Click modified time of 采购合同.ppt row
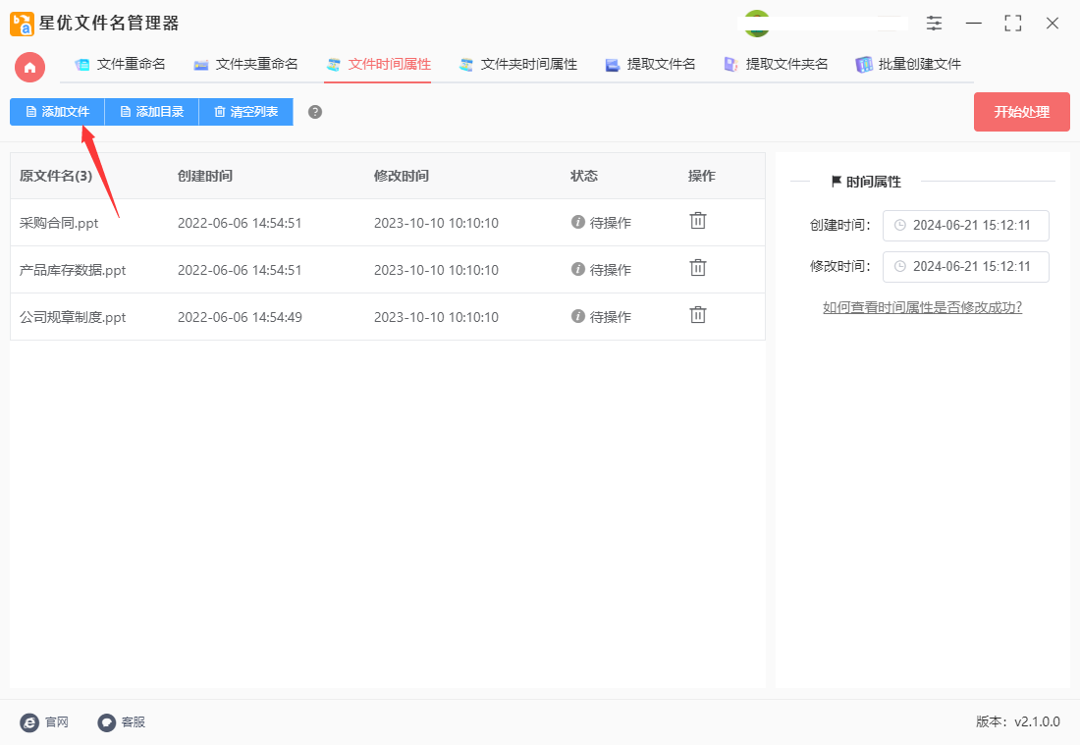Screen dimensions: 1080x746 (436, 223)
